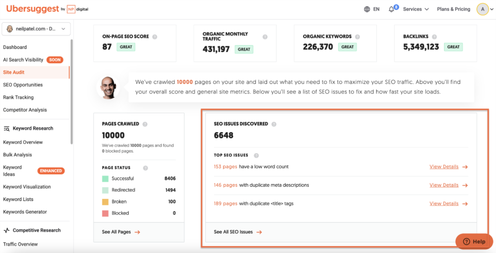Click the Top SEO Issues help icon

click(256, 155)
